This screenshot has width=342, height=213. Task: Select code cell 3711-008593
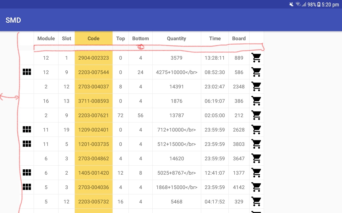[93, 101]
